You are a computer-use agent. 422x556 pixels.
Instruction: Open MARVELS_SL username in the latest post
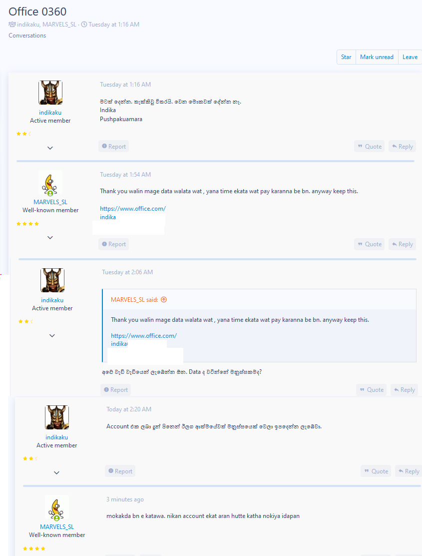57,527
